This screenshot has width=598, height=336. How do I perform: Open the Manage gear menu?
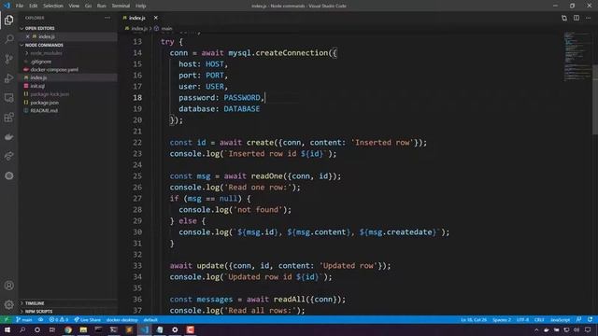(9, 305)
